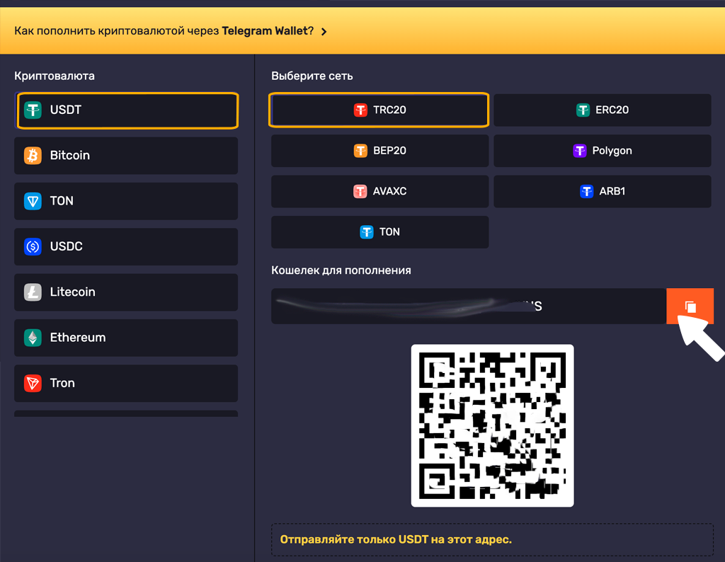Select the TRC20 network
Viewport: 725px width, 562px height.
(x=379, y=110)
